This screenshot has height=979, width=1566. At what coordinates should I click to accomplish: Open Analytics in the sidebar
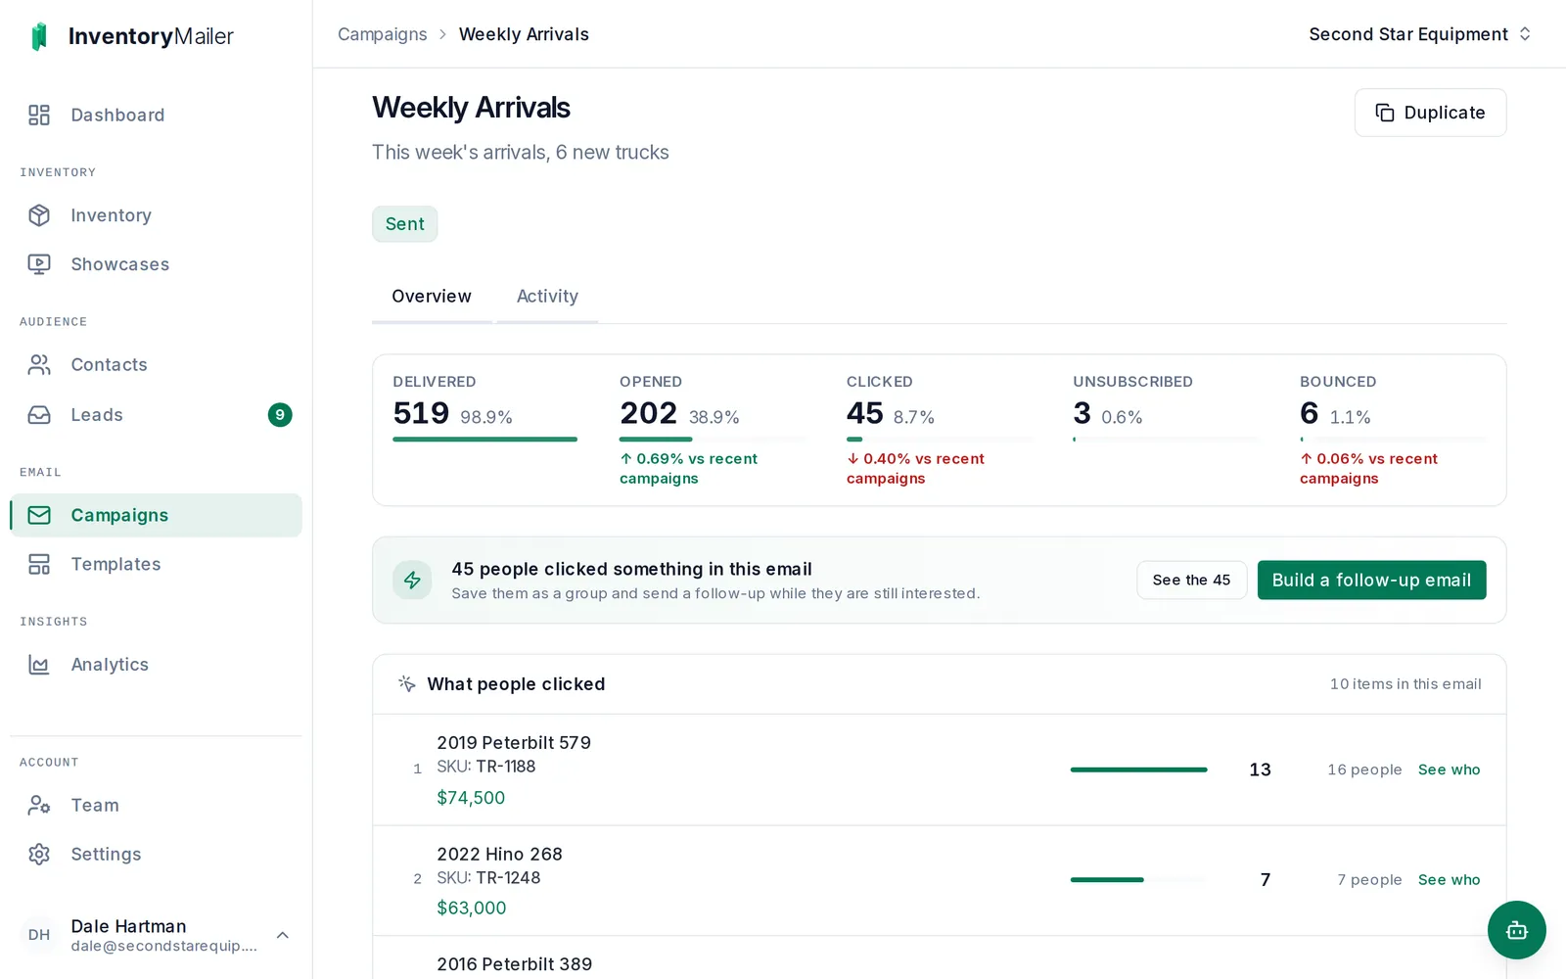point(156,665)
